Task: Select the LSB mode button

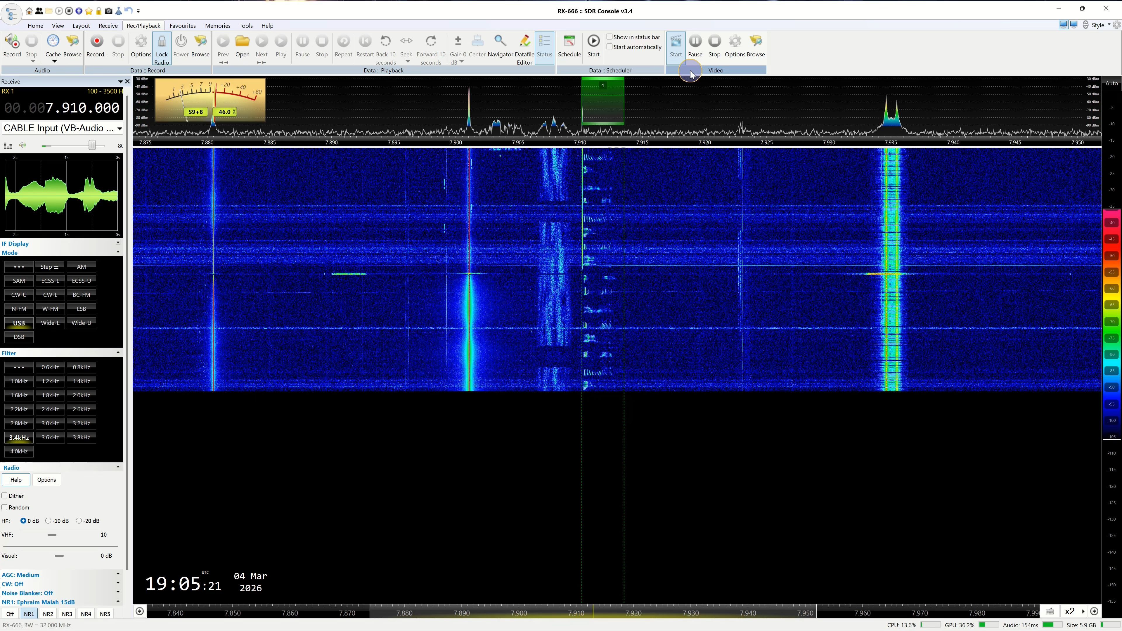Action: 81,309
